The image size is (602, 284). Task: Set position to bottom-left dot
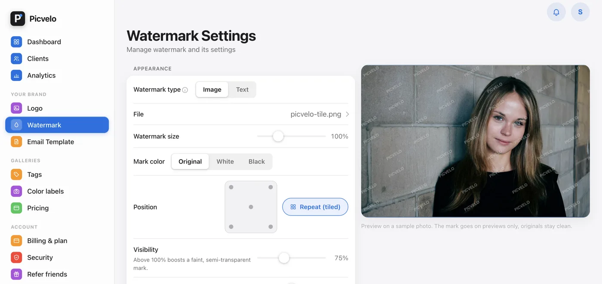tap(231, 227)
